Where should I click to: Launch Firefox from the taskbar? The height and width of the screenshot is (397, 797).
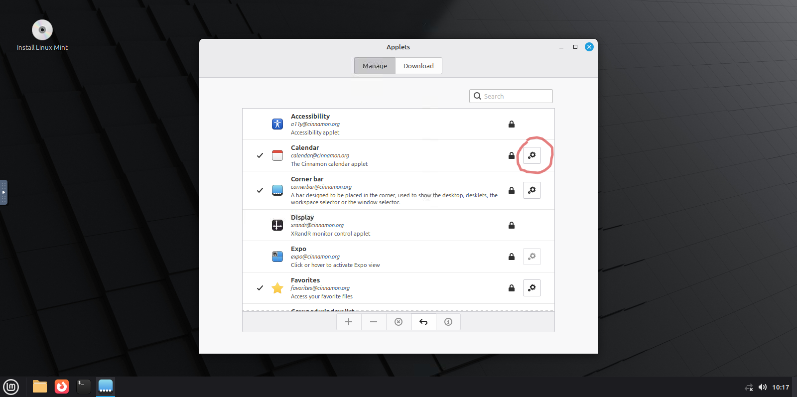[x=62, y=387]
